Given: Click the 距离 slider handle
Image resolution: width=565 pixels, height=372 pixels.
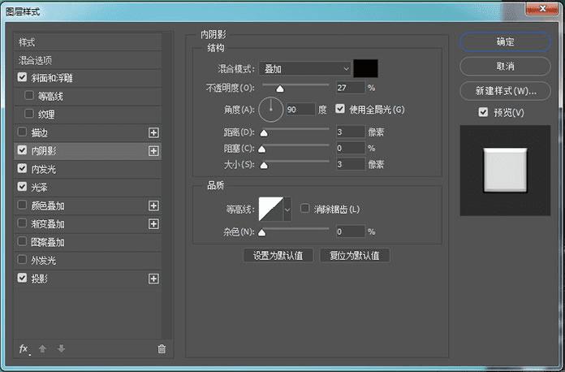Looking at the screenshot, I should [x=264, y=133].
